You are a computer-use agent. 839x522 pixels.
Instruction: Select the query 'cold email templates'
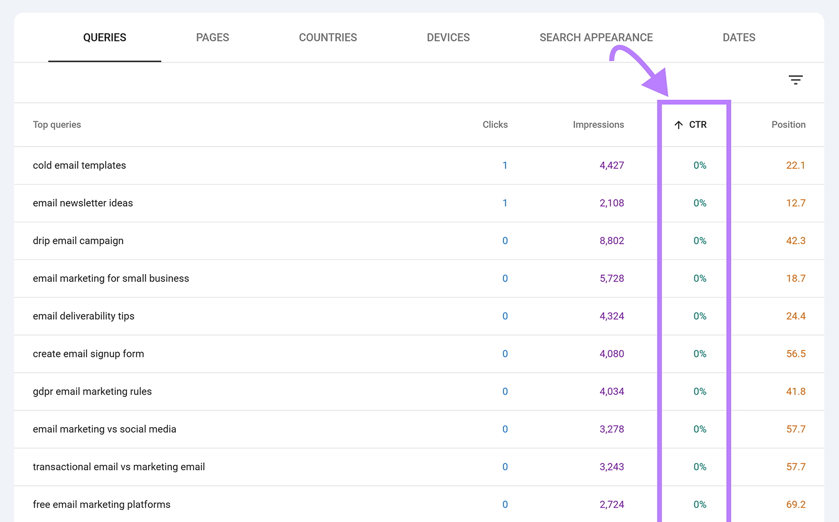79,166
